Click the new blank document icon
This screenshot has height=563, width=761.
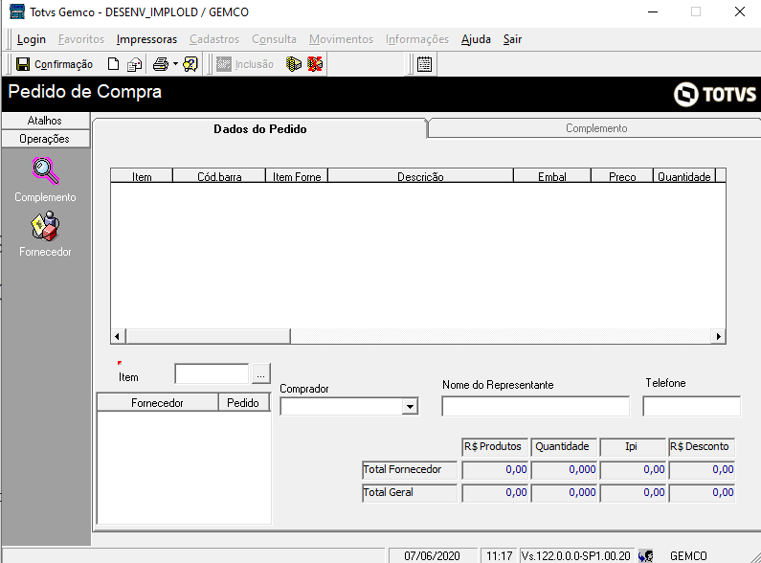(x=113, y=64)
